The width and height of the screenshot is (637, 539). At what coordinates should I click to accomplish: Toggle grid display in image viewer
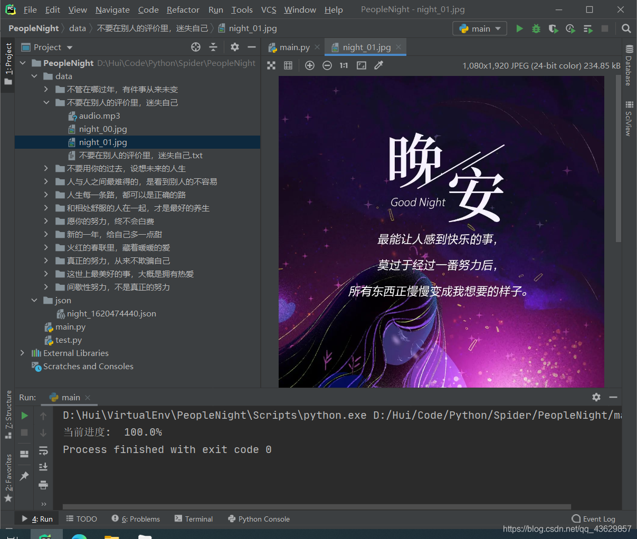[x=288, y=65]
